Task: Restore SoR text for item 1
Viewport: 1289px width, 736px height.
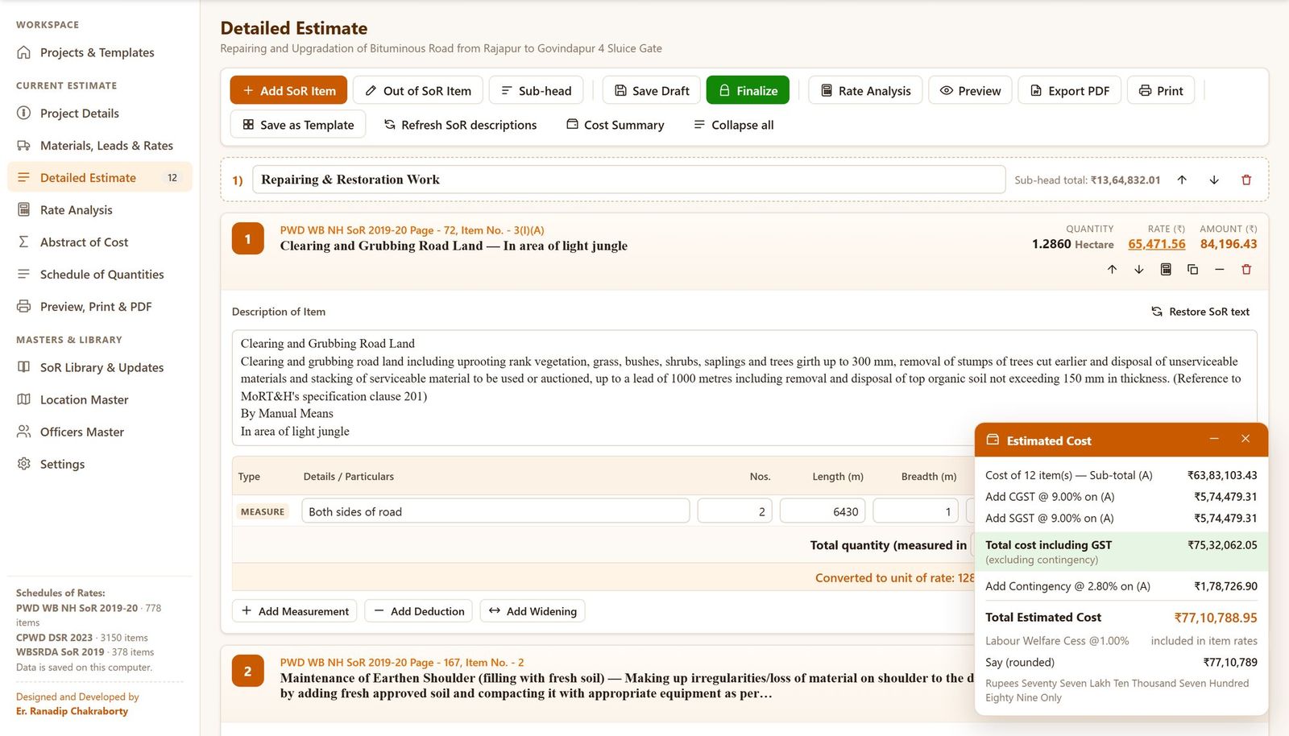Action: point(1200,312)
